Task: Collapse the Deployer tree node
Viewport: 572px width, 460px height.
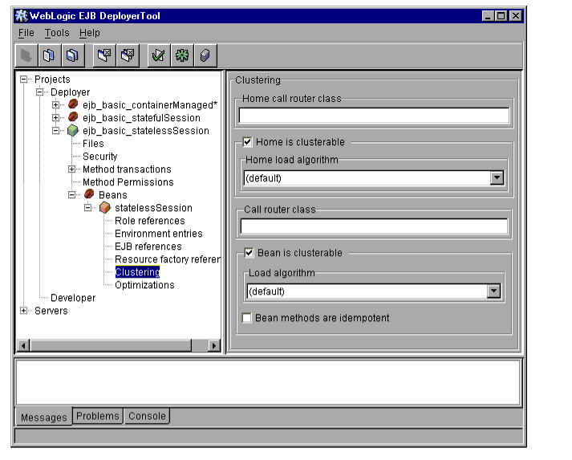Action: pyautogui.click(x=40, y=92)
